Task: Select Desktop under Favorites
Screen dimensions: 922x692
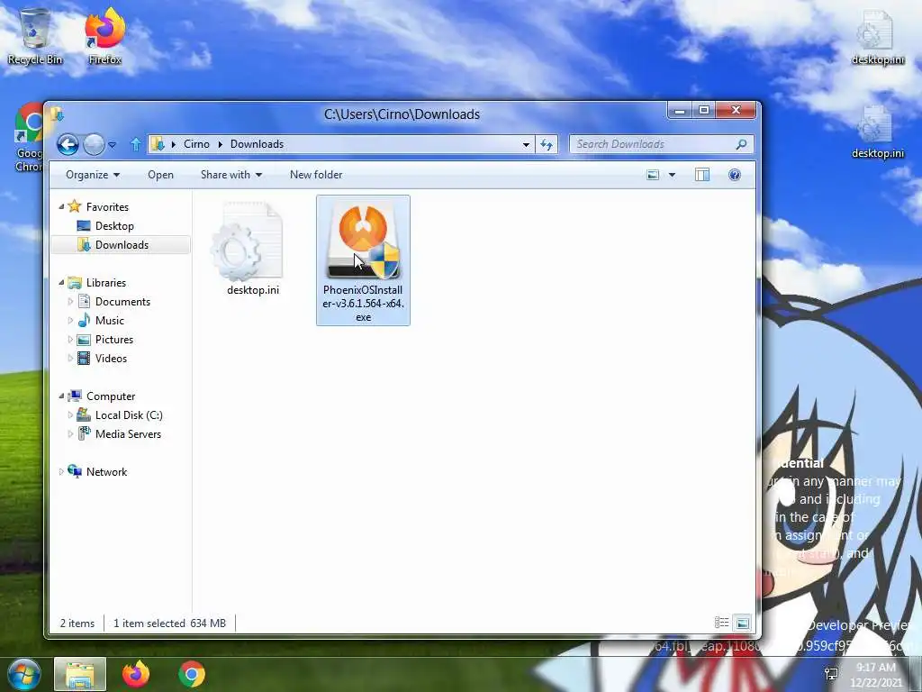Action: point(114,226)
